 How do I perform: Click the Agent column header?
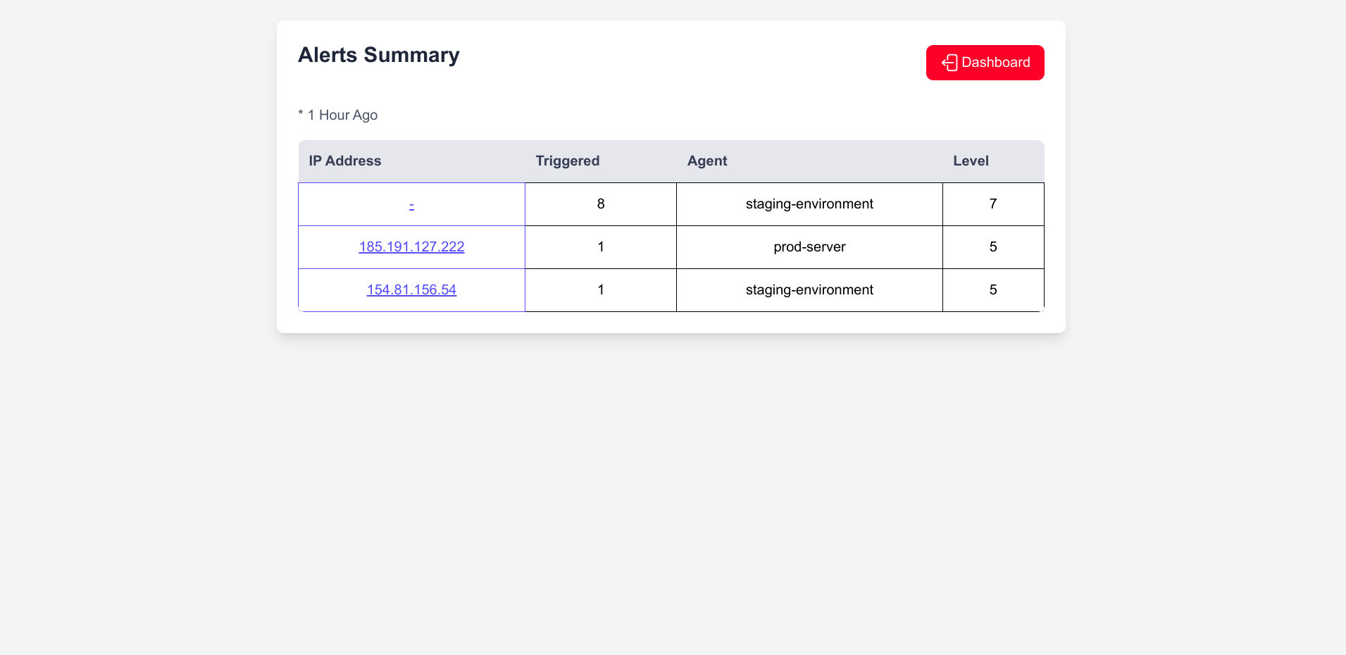tap(706, 161)
